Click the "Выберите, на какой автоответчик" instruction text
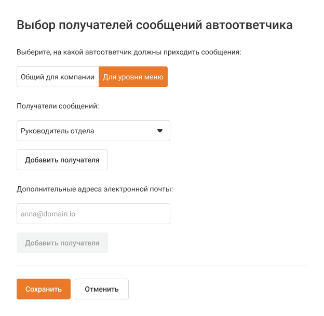 tap(129, 52)
